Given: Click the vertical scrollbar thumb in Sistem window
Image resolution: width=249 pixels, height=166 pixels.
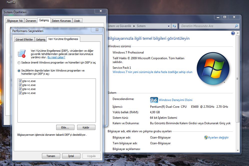Looking at the screenshot, I should tap(238, 79).
